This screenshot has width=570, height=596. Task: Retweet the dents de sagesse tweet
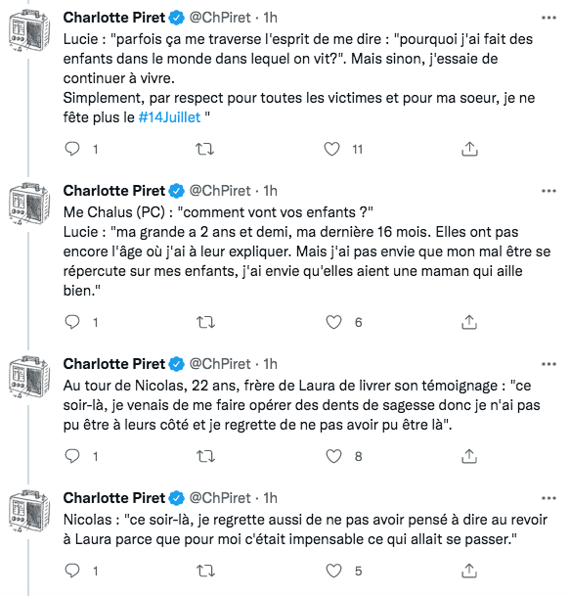tap(205, 456)
